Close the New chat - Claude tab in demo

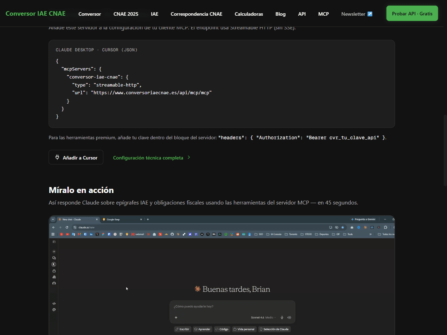pyautogui.click(x=97, y=219)
